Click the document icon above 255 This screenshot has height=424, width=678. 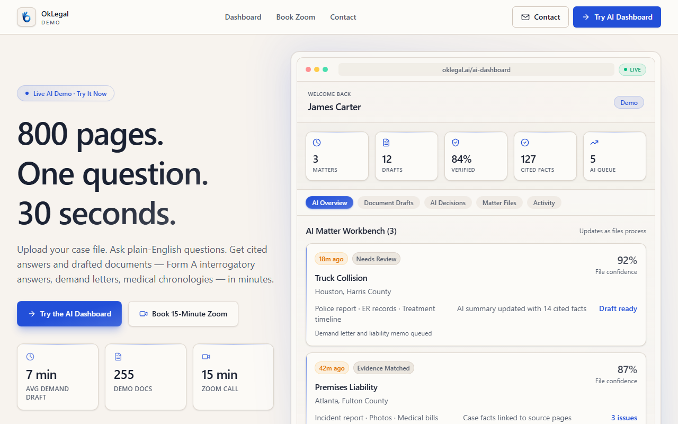point(118,357)
